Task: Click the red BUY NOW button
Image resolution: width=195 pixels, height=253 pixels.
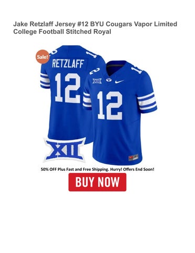Action: (x=97, y=182)
